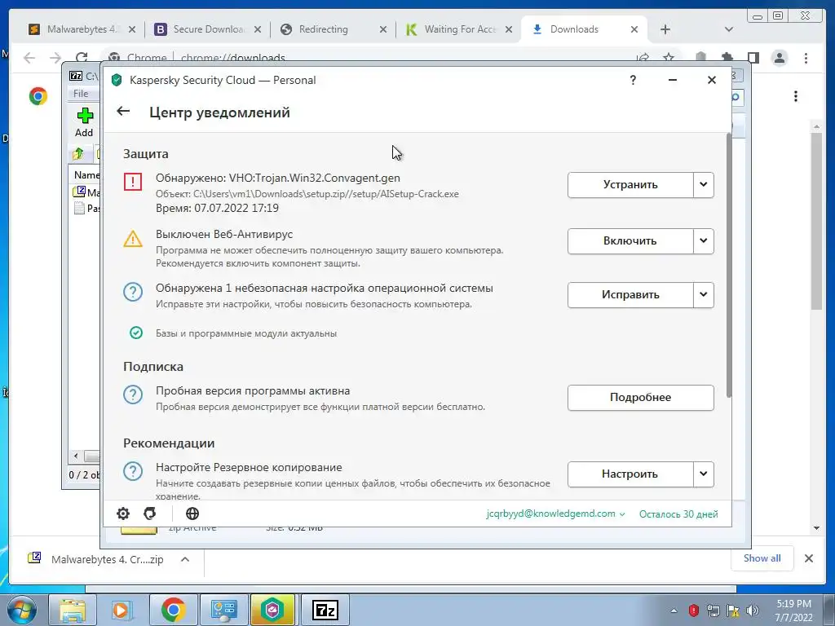Viewport: 835px width, 626px height.
Task: Click question icon beside trial version notice
Action: click(133, 395)
